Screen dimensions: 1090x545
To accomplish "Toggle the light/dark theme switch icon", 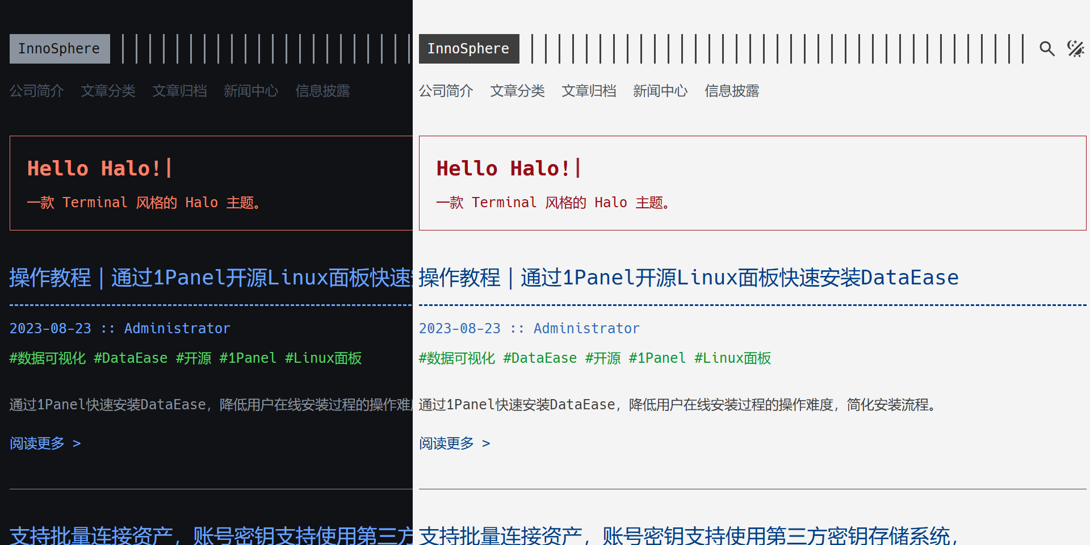I will [1075, 49].
